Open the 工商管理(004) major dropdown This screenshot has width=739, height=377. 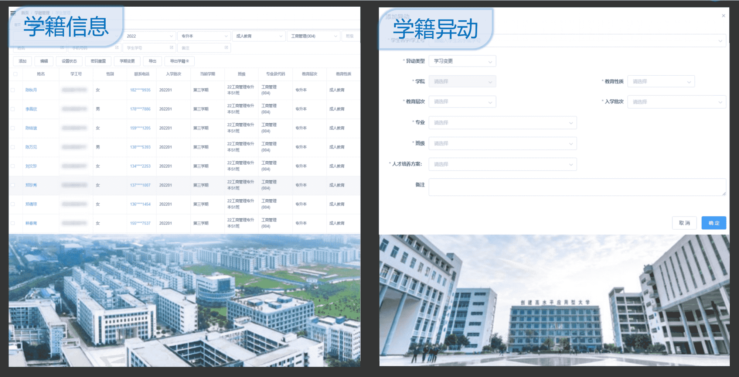[x=314, y=36]
